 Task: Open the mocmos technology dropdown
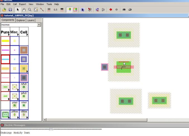pos(39,25)
